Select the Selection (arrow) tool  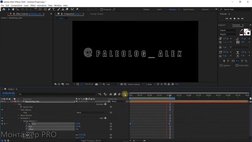point(9,9)
